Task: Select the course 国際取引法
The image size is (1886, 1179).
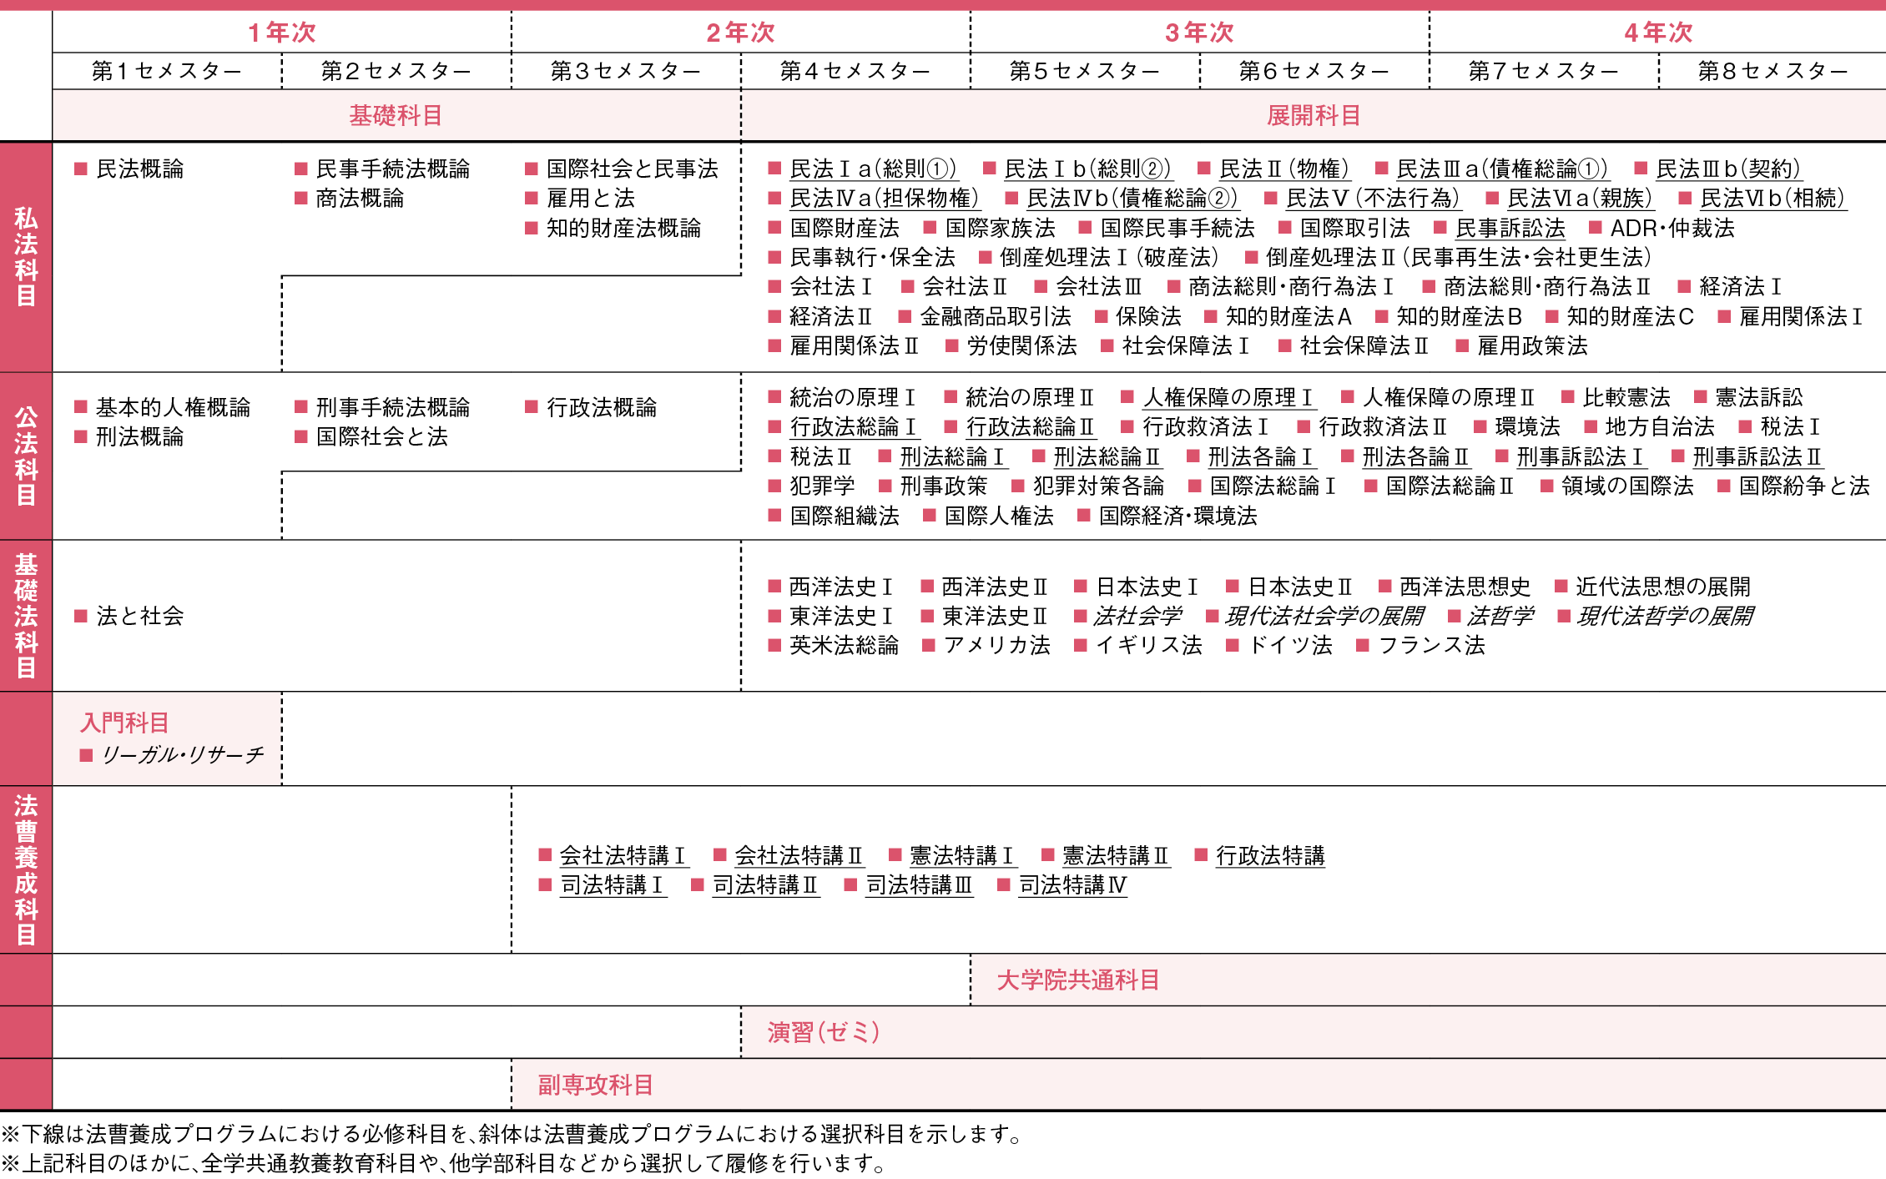Action: (1355, 228)
